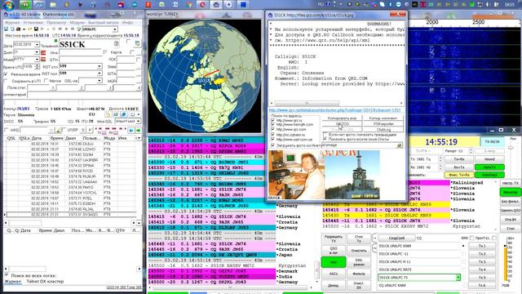Click the browse icon at the end of the image path field

[x=400, y=145]
